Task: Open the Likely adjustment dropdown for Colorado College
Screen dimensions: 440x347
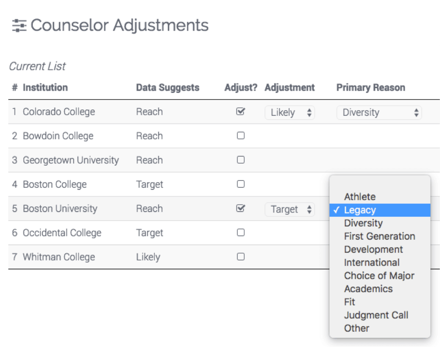Action: (x=290, y=112)
